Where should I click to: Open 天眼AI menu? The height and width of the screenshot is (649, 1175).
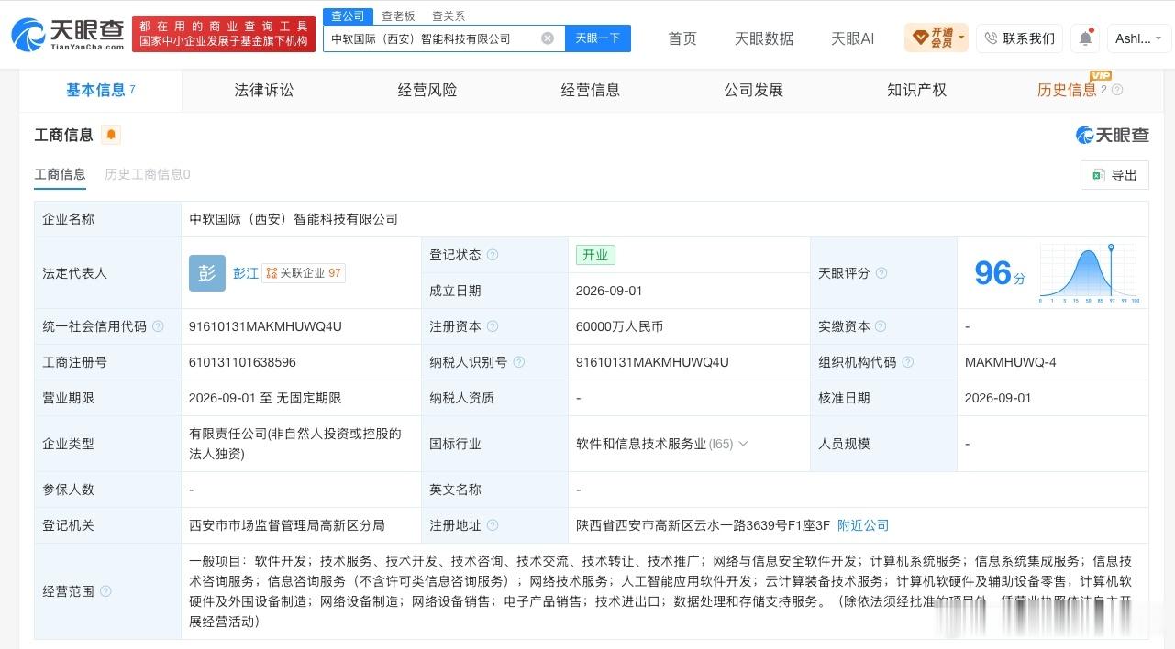click(852, 38)
